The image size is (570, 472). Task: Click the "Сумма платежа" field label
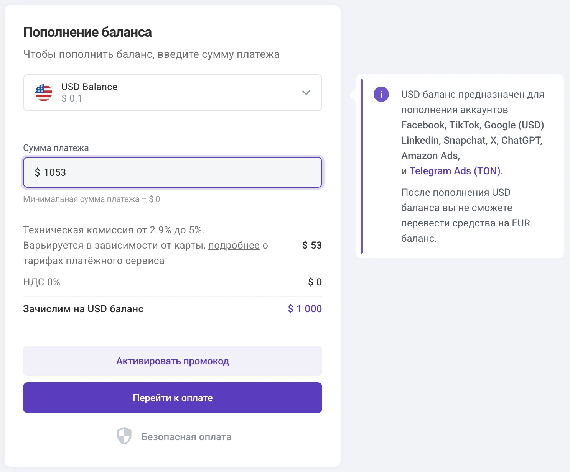pos(56,148)
